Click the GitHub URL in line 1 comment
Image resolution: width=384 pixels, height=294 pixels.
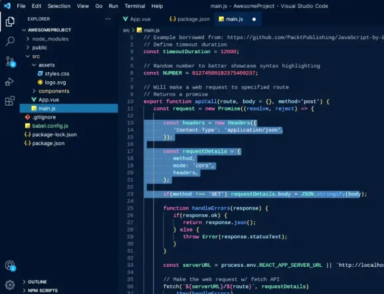click(306, 37)
